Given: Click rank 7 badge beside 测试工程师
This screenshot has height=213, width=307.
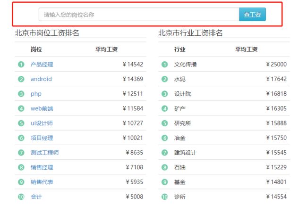Looking at the screenshot, I should coord(21,153).
